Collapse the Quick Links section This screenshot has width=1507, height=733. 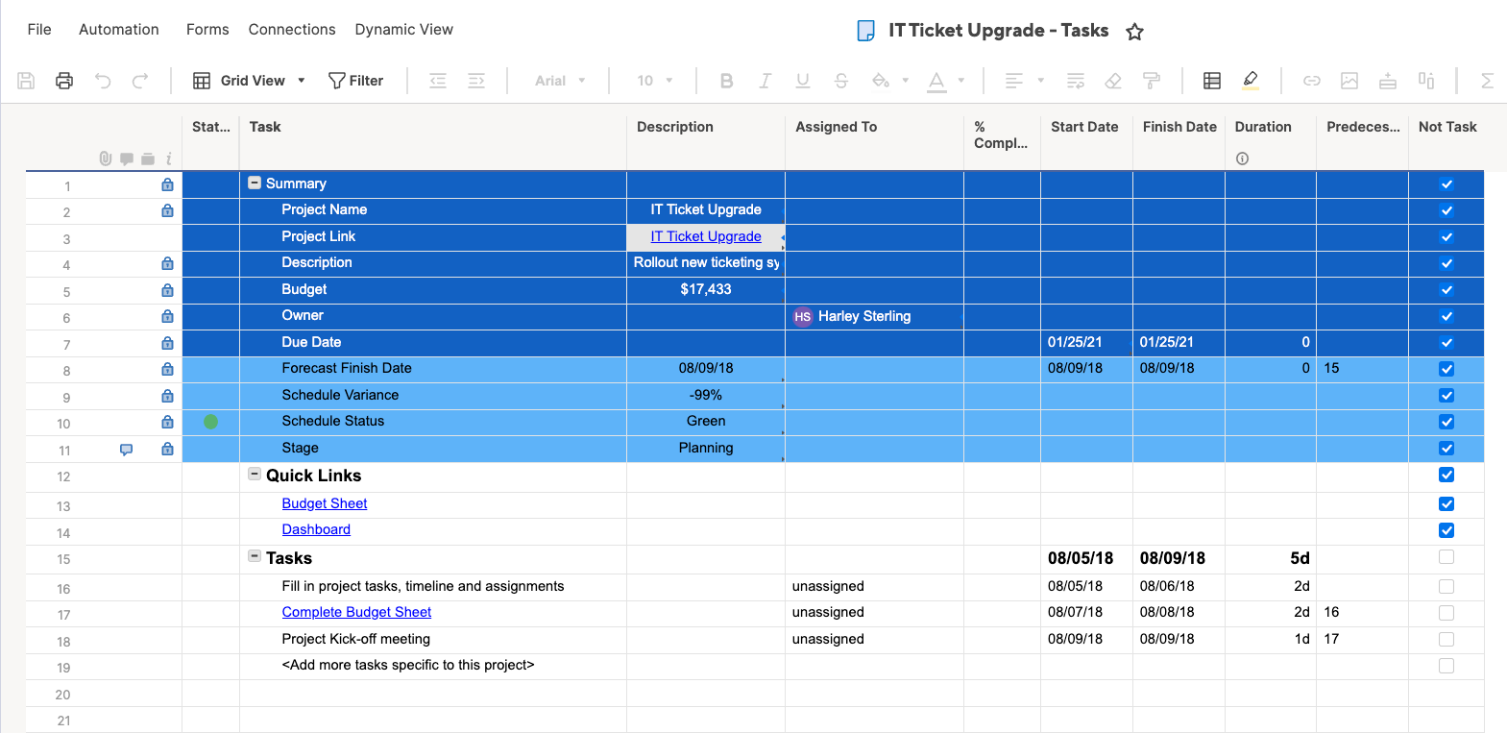pyautogui.click(x=255, y=474)
